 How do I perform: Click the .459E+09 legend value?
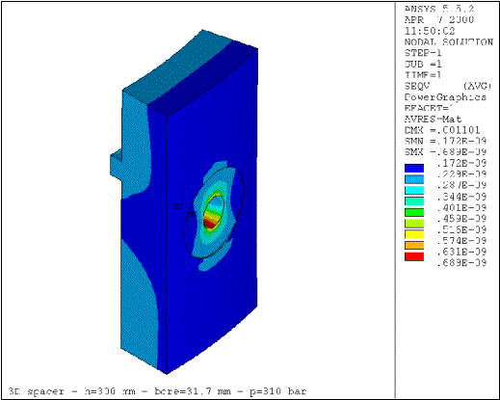(461, 219)
